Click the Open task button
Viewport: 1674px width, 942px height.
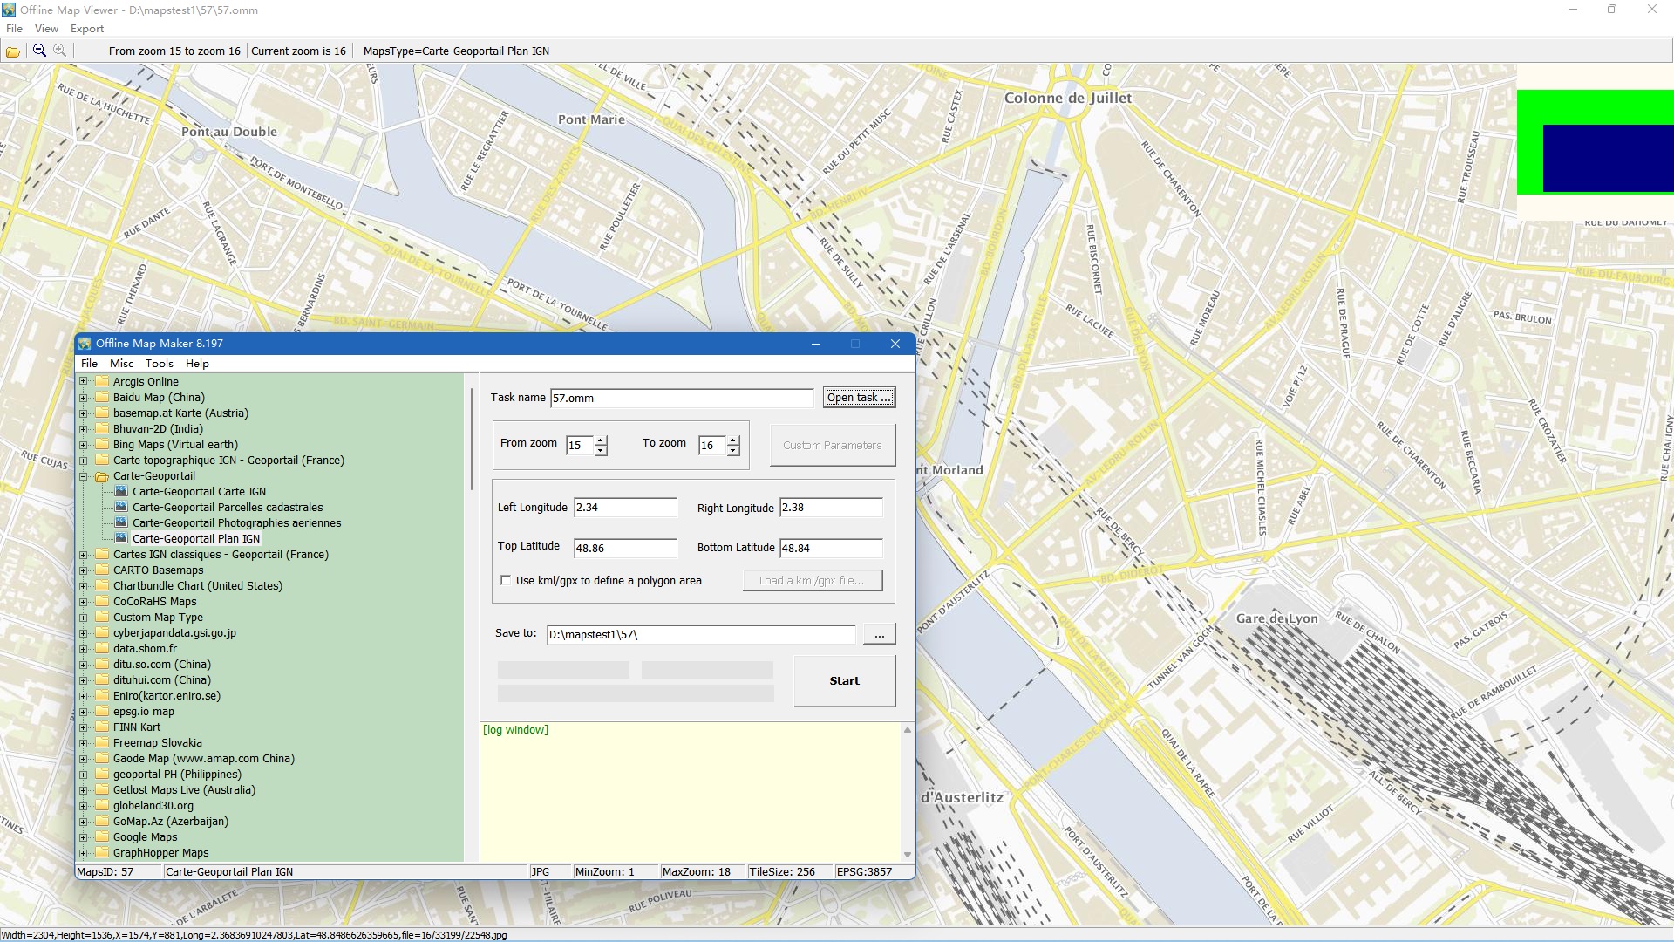[859, 398]
